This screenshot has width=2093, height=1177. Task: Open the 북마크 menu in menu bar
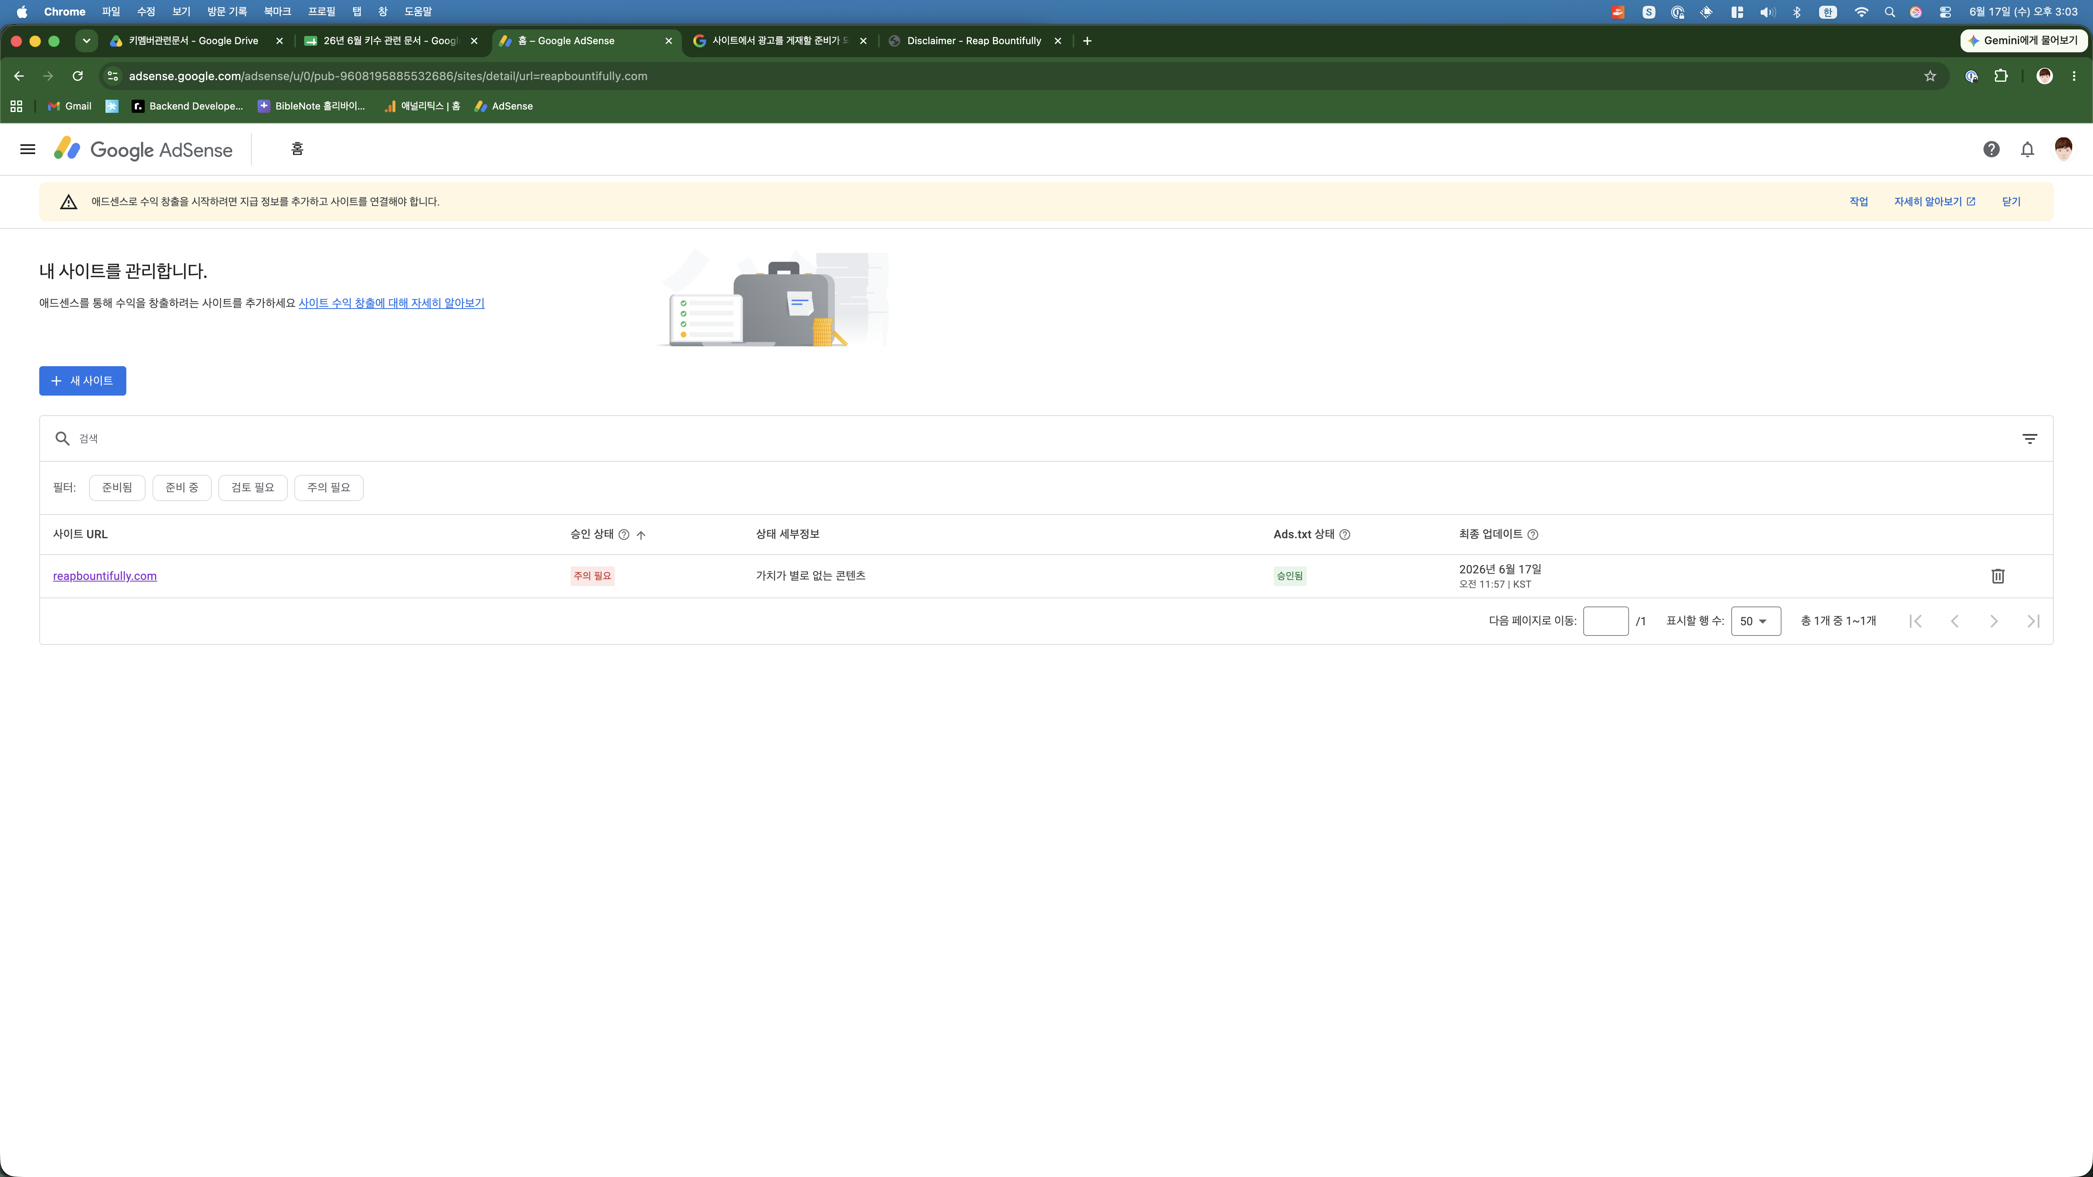277,11
